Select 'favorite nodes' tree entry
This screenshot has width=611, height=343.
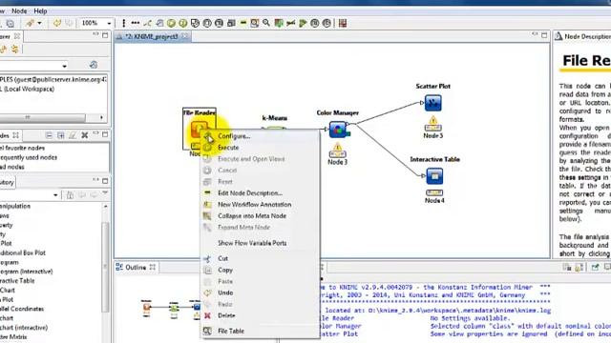22,148
